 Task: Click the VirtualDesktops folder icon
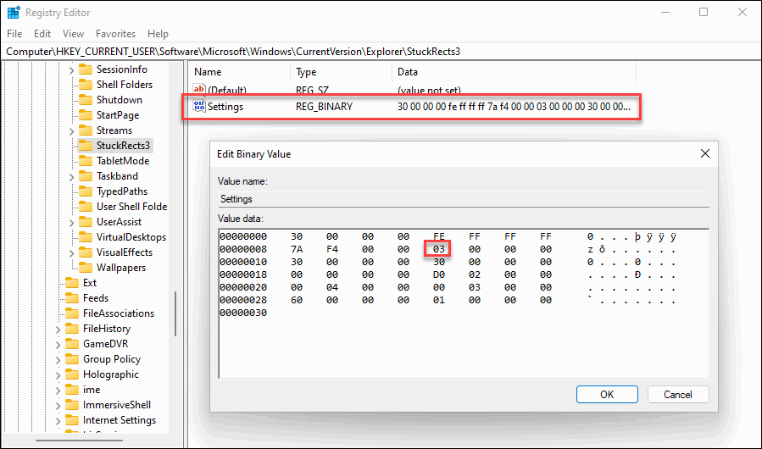(x=86, y=237)
